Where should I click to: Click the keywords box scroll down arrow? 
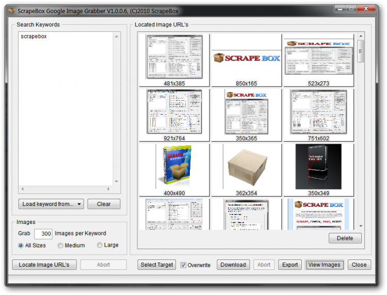point(117,182)
